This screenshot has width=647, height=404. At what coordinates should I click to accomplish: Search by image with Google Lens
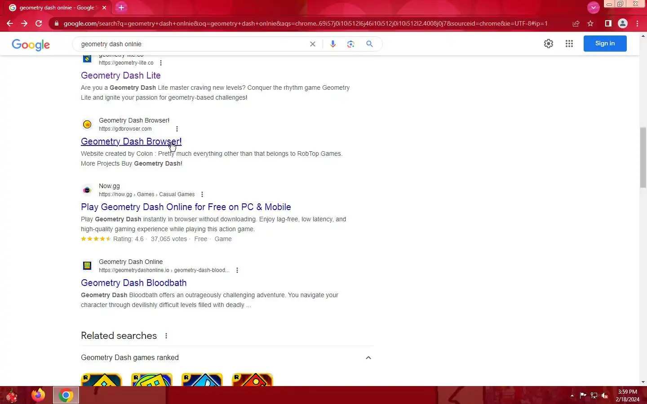click(351, 44)
